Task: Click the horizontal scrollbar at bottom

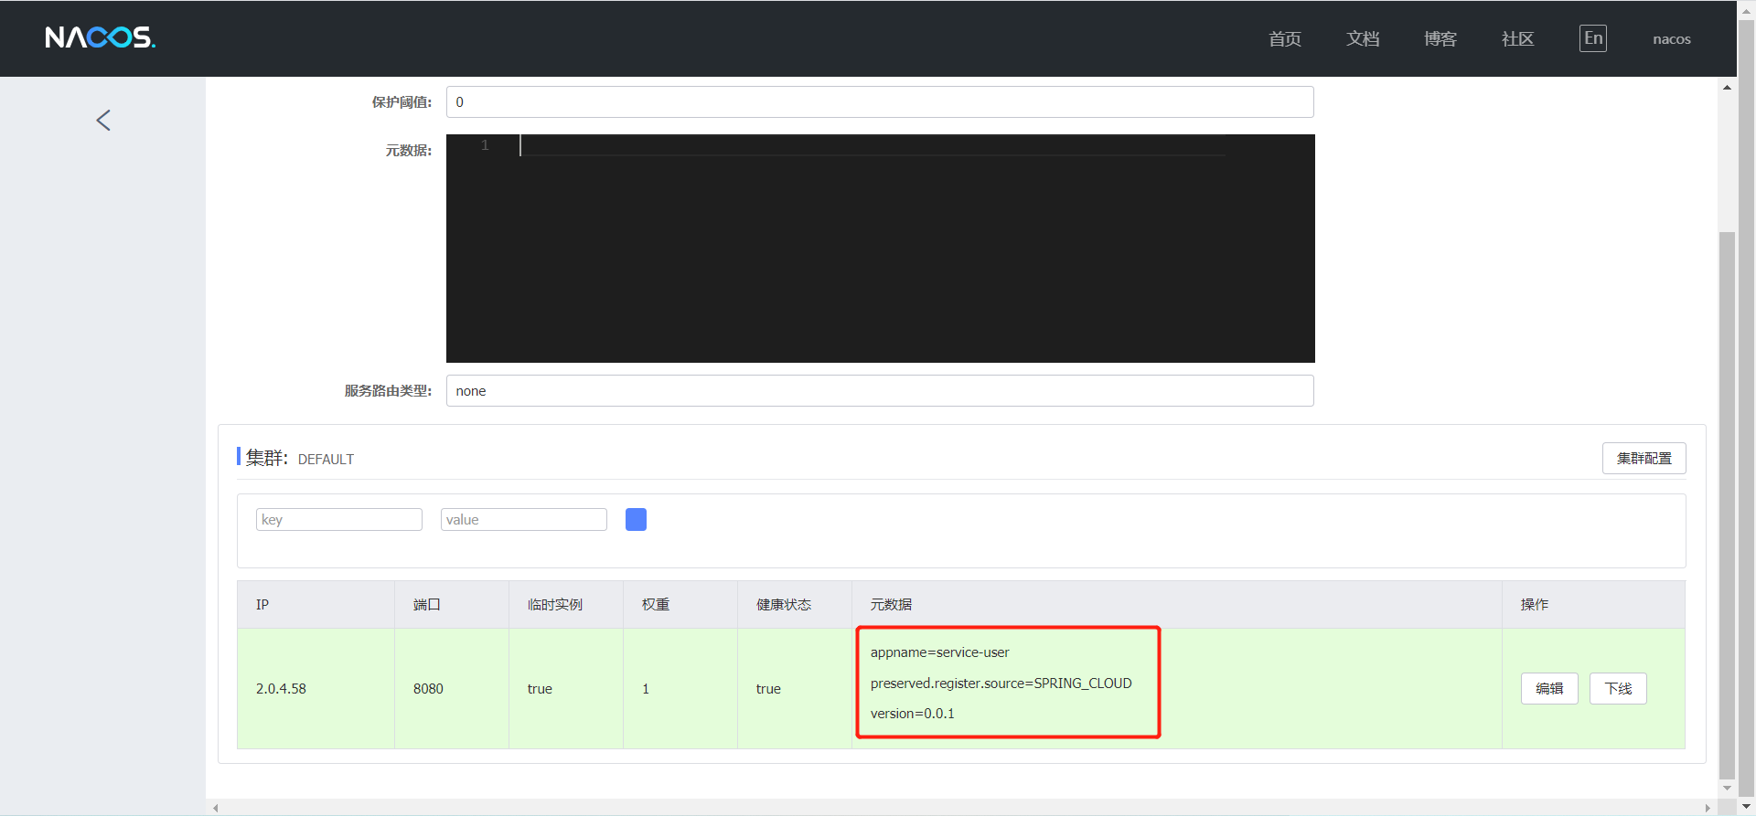Action: [x=961, y=808]
